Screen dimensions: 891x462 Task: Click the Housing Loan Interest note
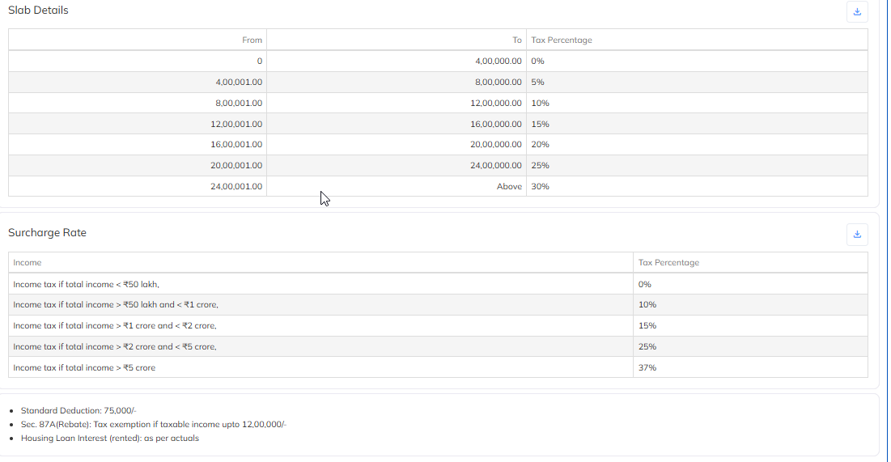[x=109, y=439]
